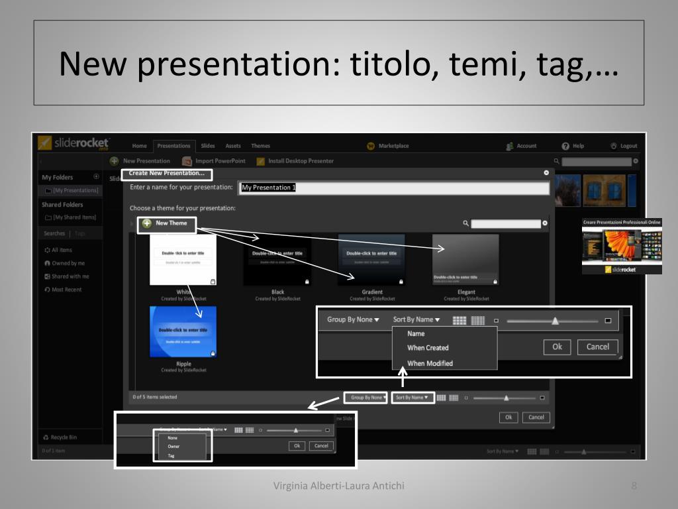Open Group By None in the dialog footer

click(x=366, y=398)
